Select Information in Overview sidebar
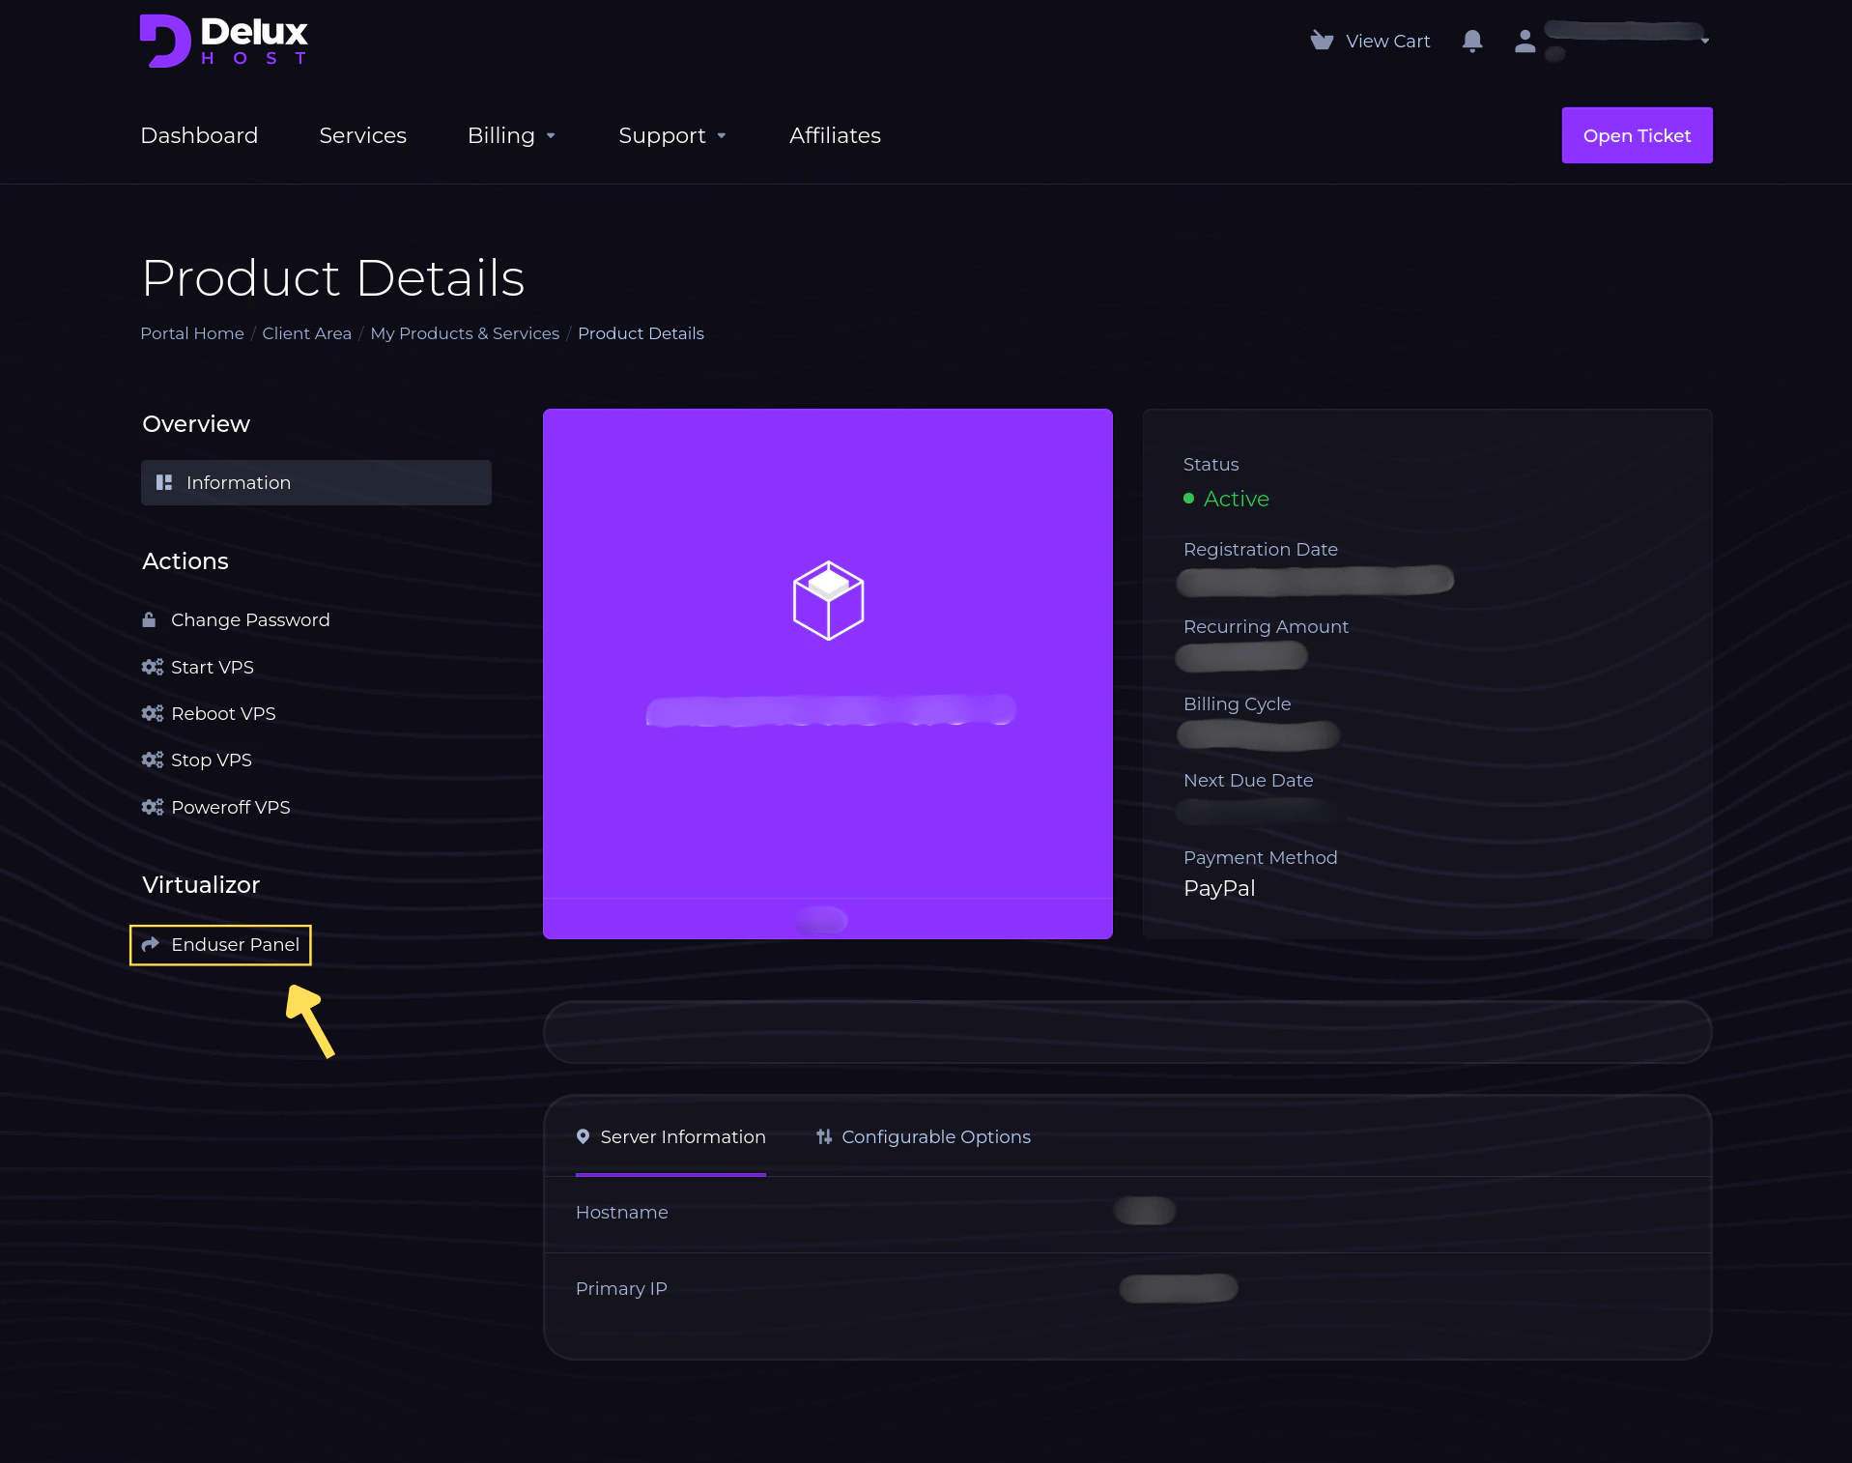 coord(316,482)
